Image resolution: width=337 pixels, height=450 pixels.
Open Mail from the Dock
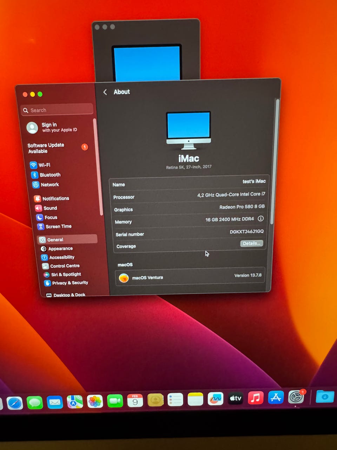(x=55, y=402)
